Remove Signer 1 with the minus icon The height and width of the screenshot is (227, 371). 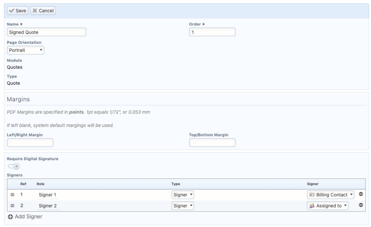pyautogui.click(x=361, y=194)
